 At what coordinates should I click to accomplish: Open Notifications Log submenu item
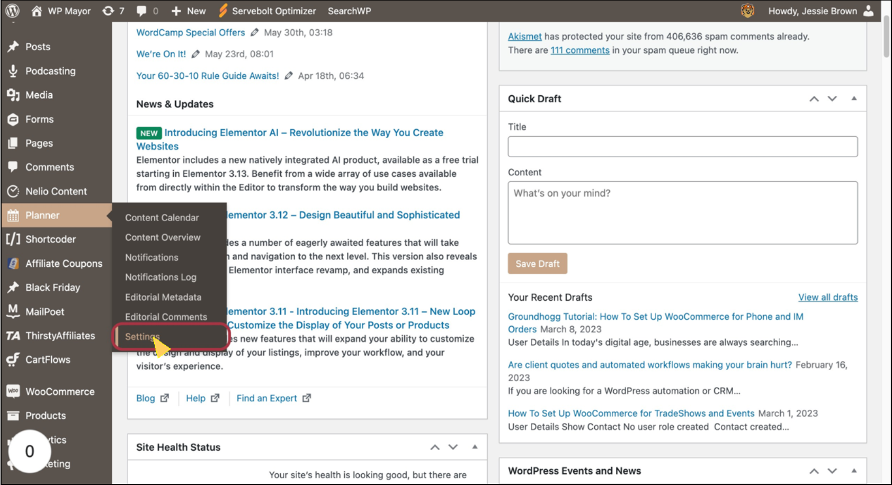pos(160,277)
